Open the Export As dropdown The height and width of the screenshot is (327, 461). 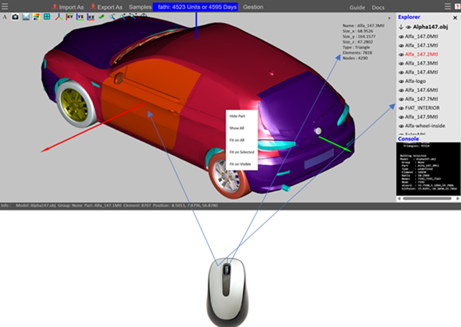106,7
